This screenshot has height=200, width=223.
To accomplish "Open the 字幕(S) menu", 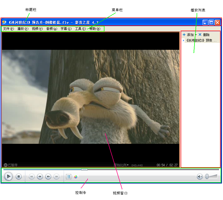I will (x=66, y=29).
